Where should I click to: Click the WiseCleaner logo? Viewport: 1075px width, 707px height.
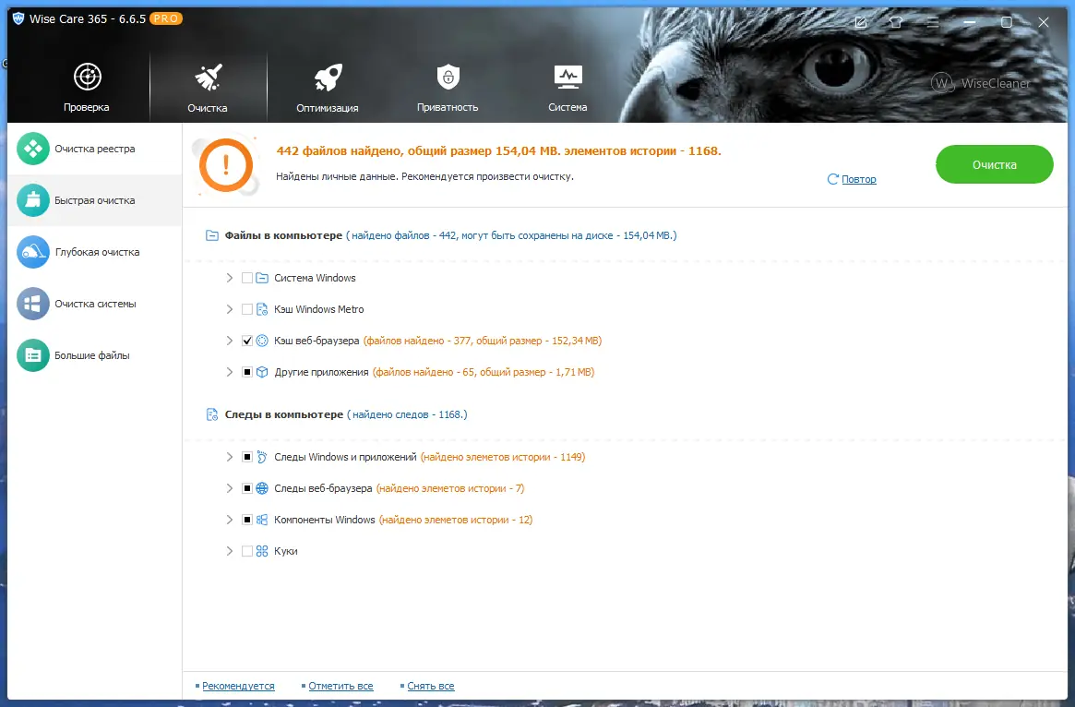(980, 84)
